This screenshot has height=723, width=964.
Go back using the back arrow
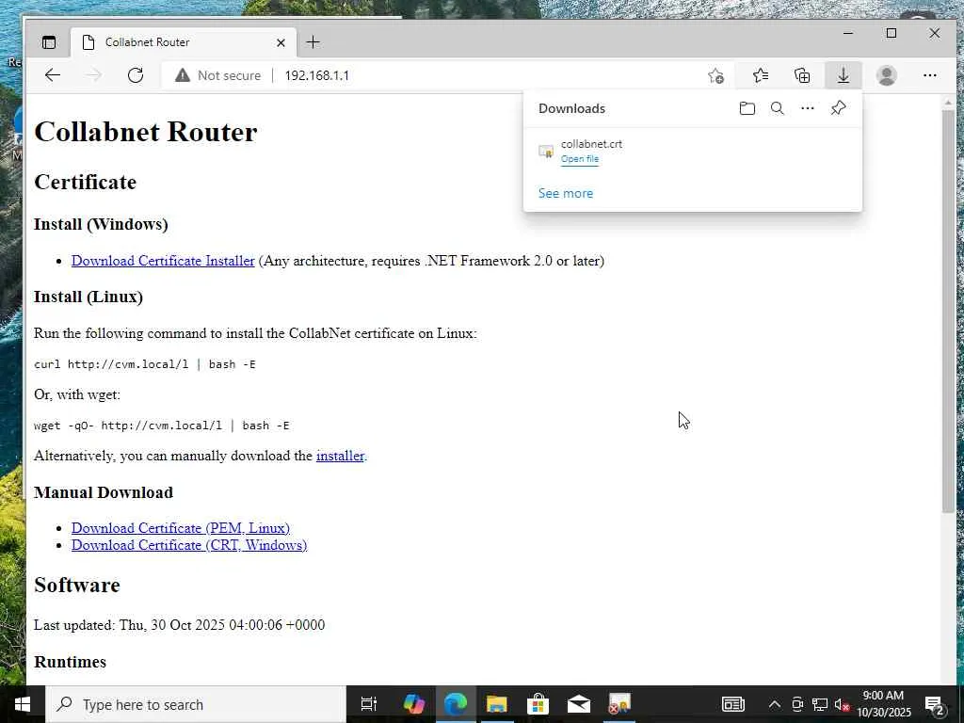53,75
